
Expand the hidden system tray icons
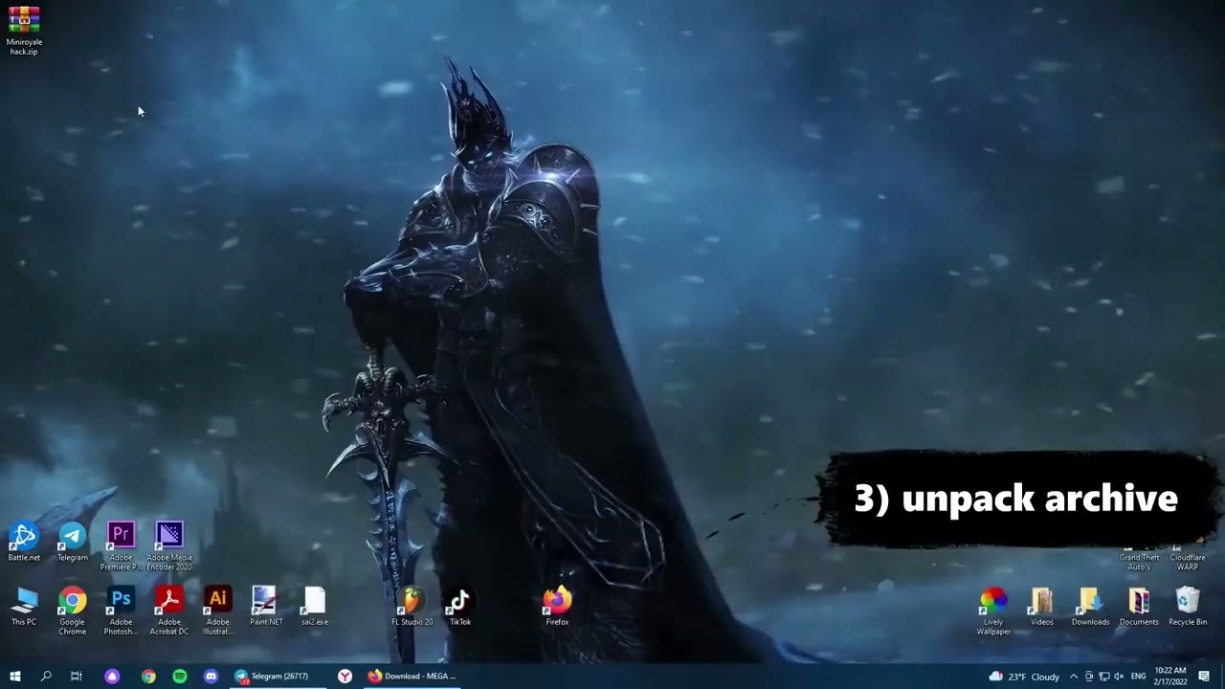[1073, 677]
